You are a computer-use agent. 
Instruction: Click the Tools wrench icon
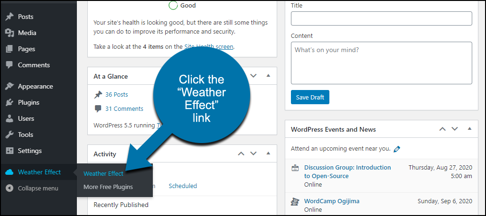(9, 135)
